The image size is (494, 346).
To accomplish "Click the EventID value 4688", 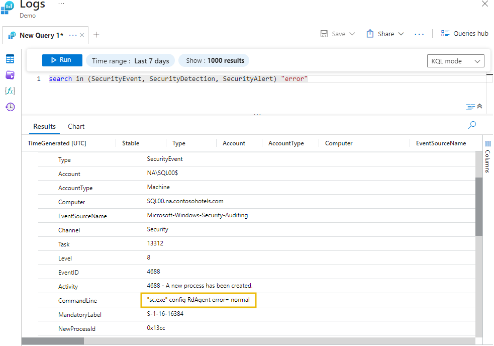I will (x=153, y=272).
